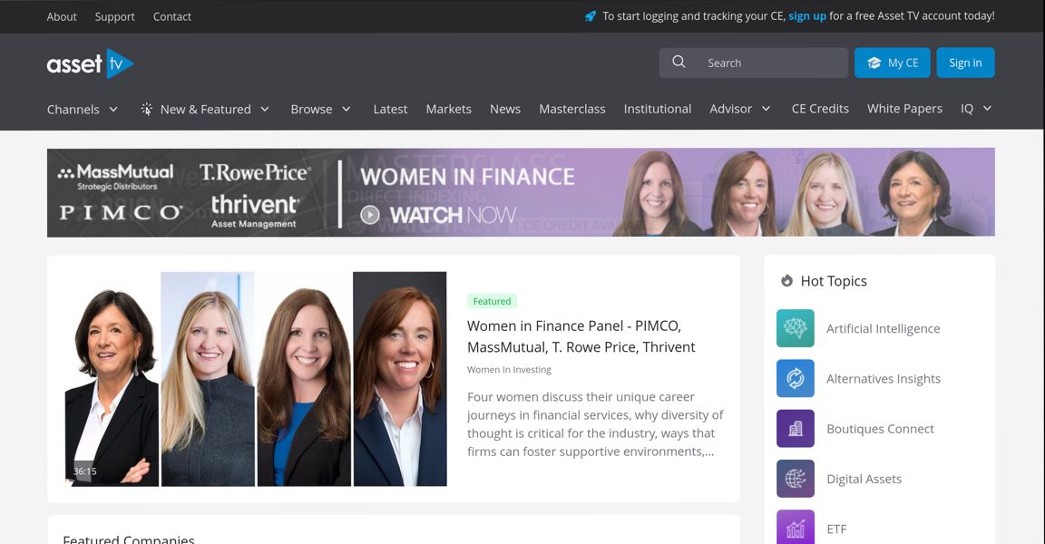Click the Asset TV logo
Screen dimensions: 1045x544
coord(90,64)
